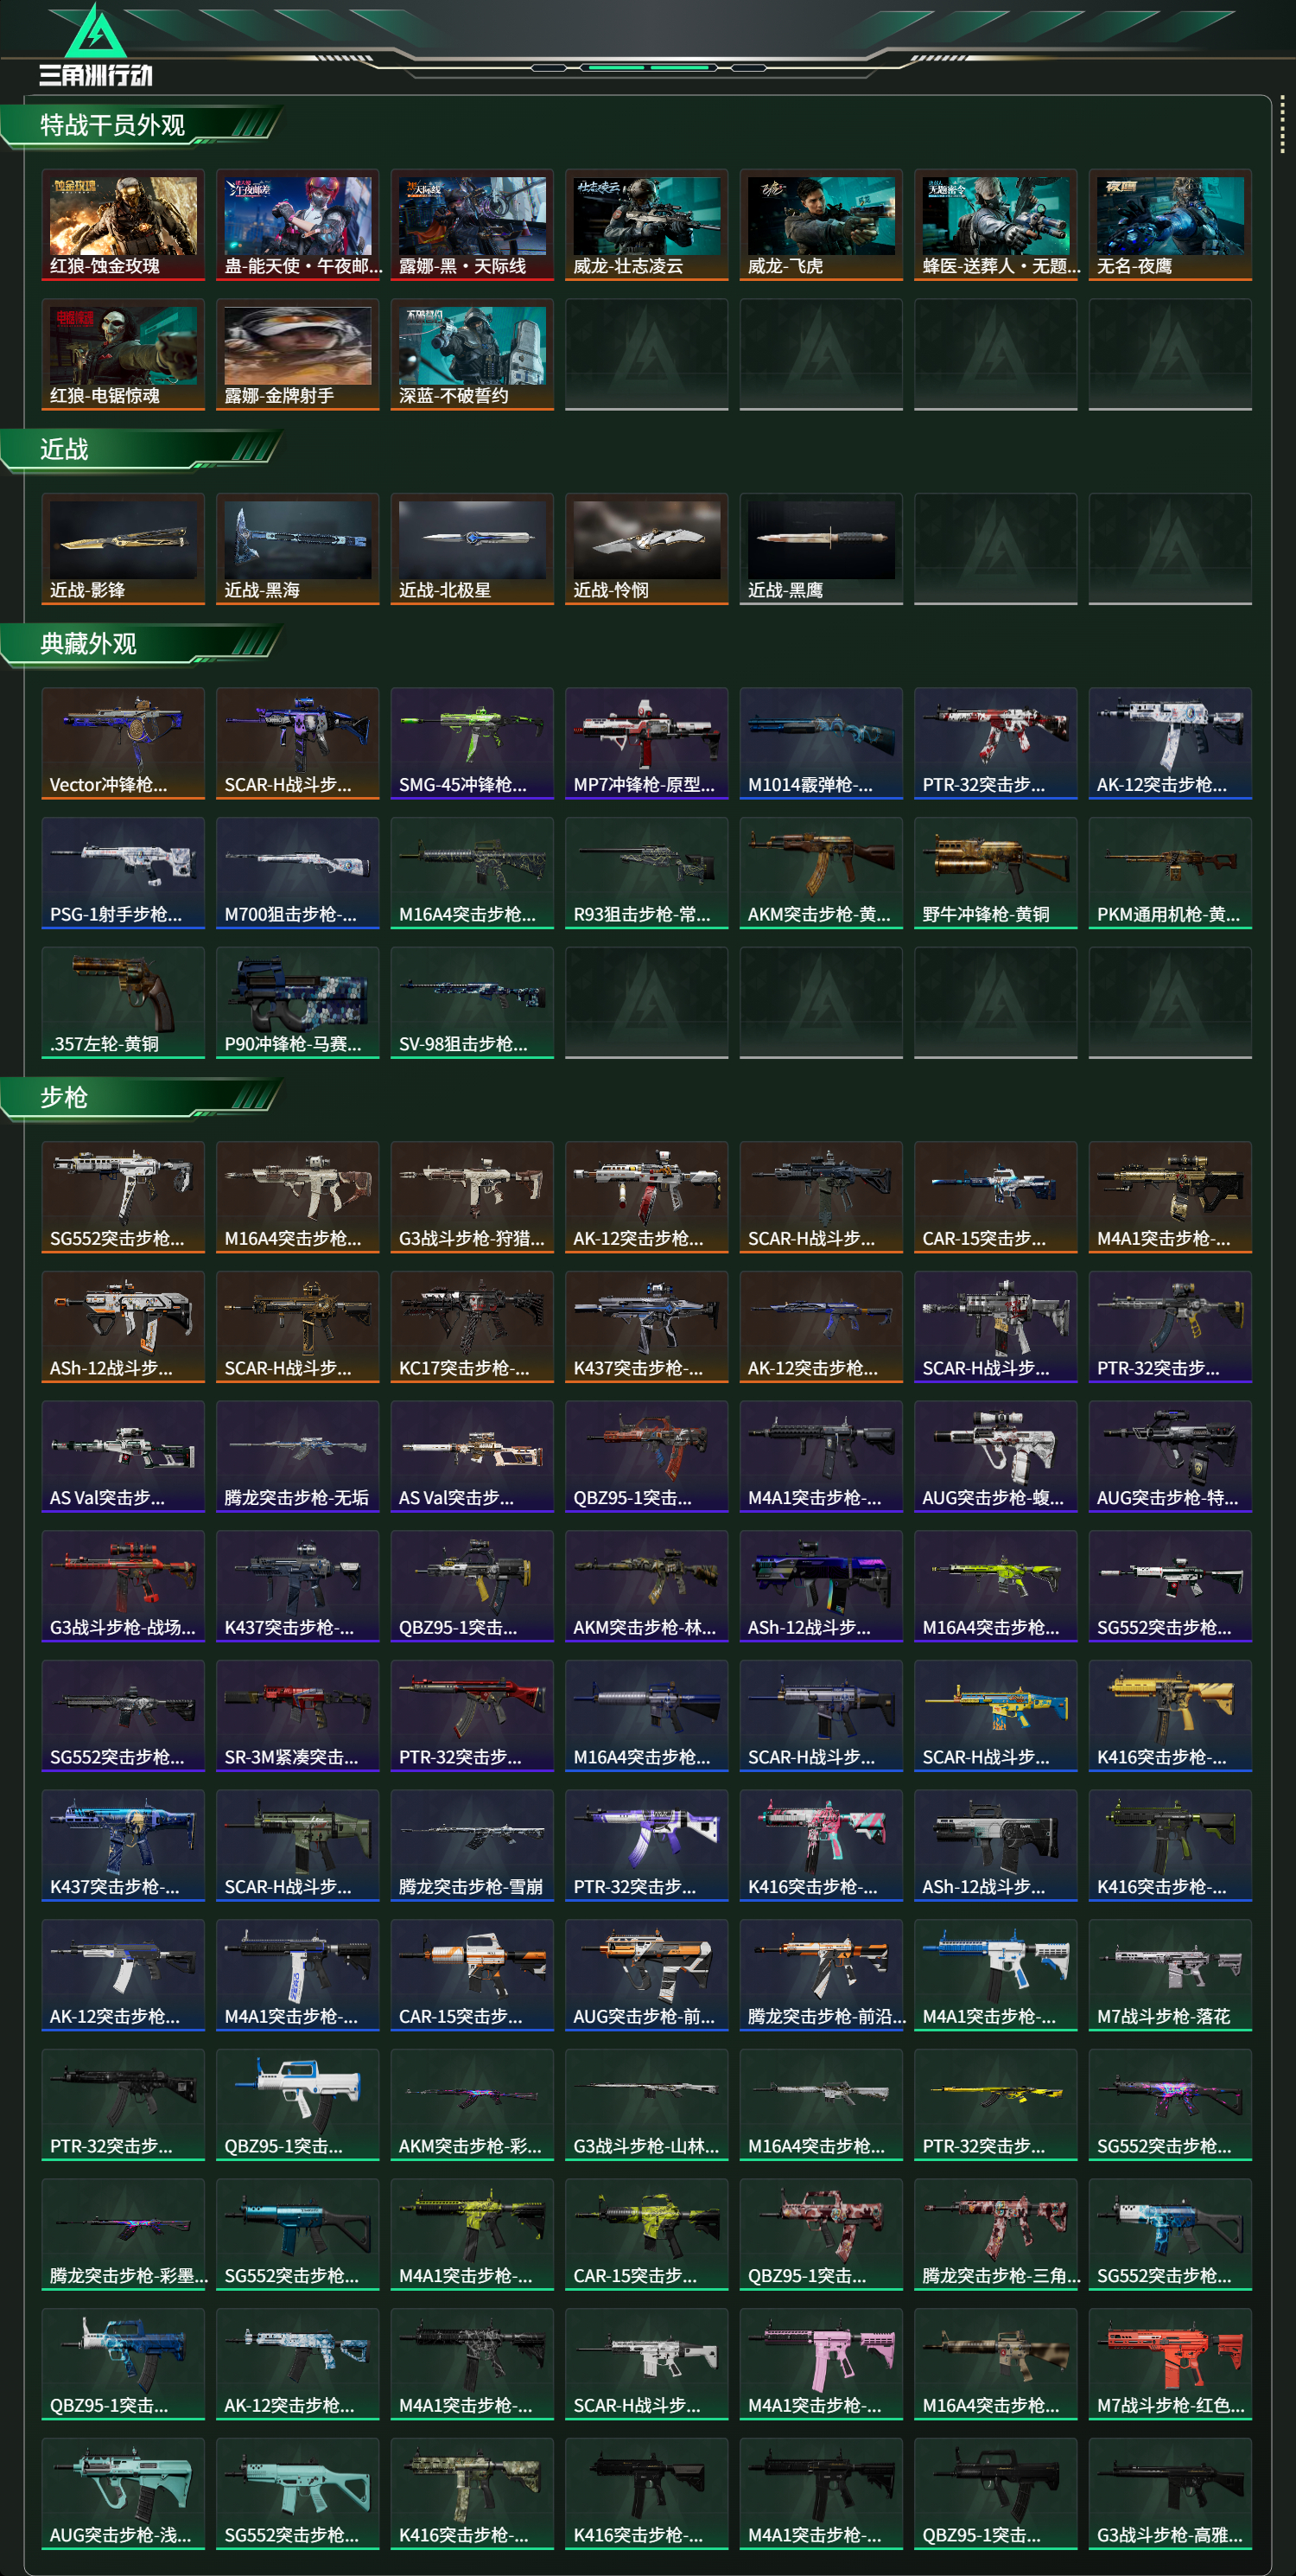Pick the 近战-北极星 knife icon
This screenshot has width=1296, height=2576.
coord(472,549)
